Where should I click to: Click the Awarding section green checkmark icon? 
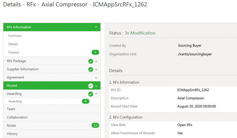tap(91, 94)
